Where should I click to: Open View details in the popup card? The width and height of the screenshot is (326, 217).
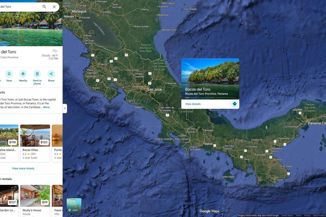tap(193, 104)
